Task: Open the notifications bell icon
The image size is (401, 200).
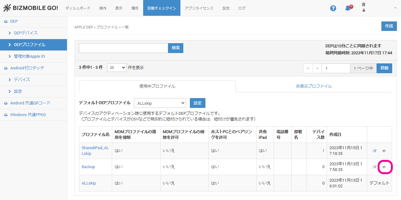Action: 348,8
